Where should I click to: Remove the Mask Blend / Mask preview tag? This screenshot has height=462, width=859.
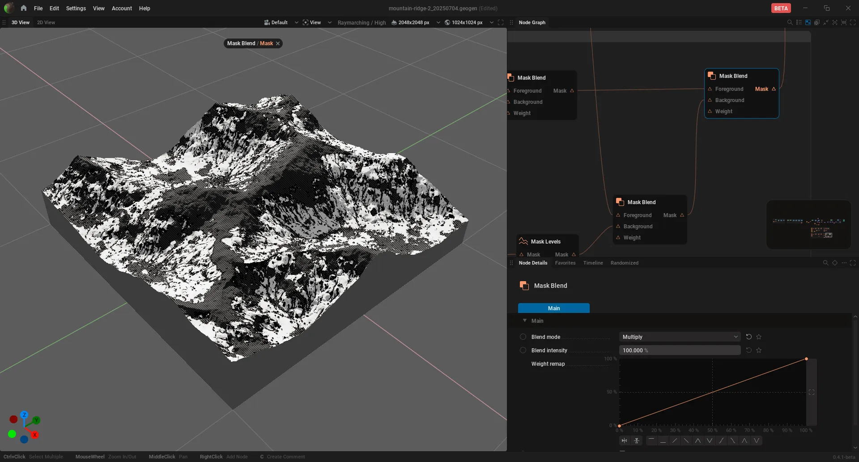tap(278, 43)
